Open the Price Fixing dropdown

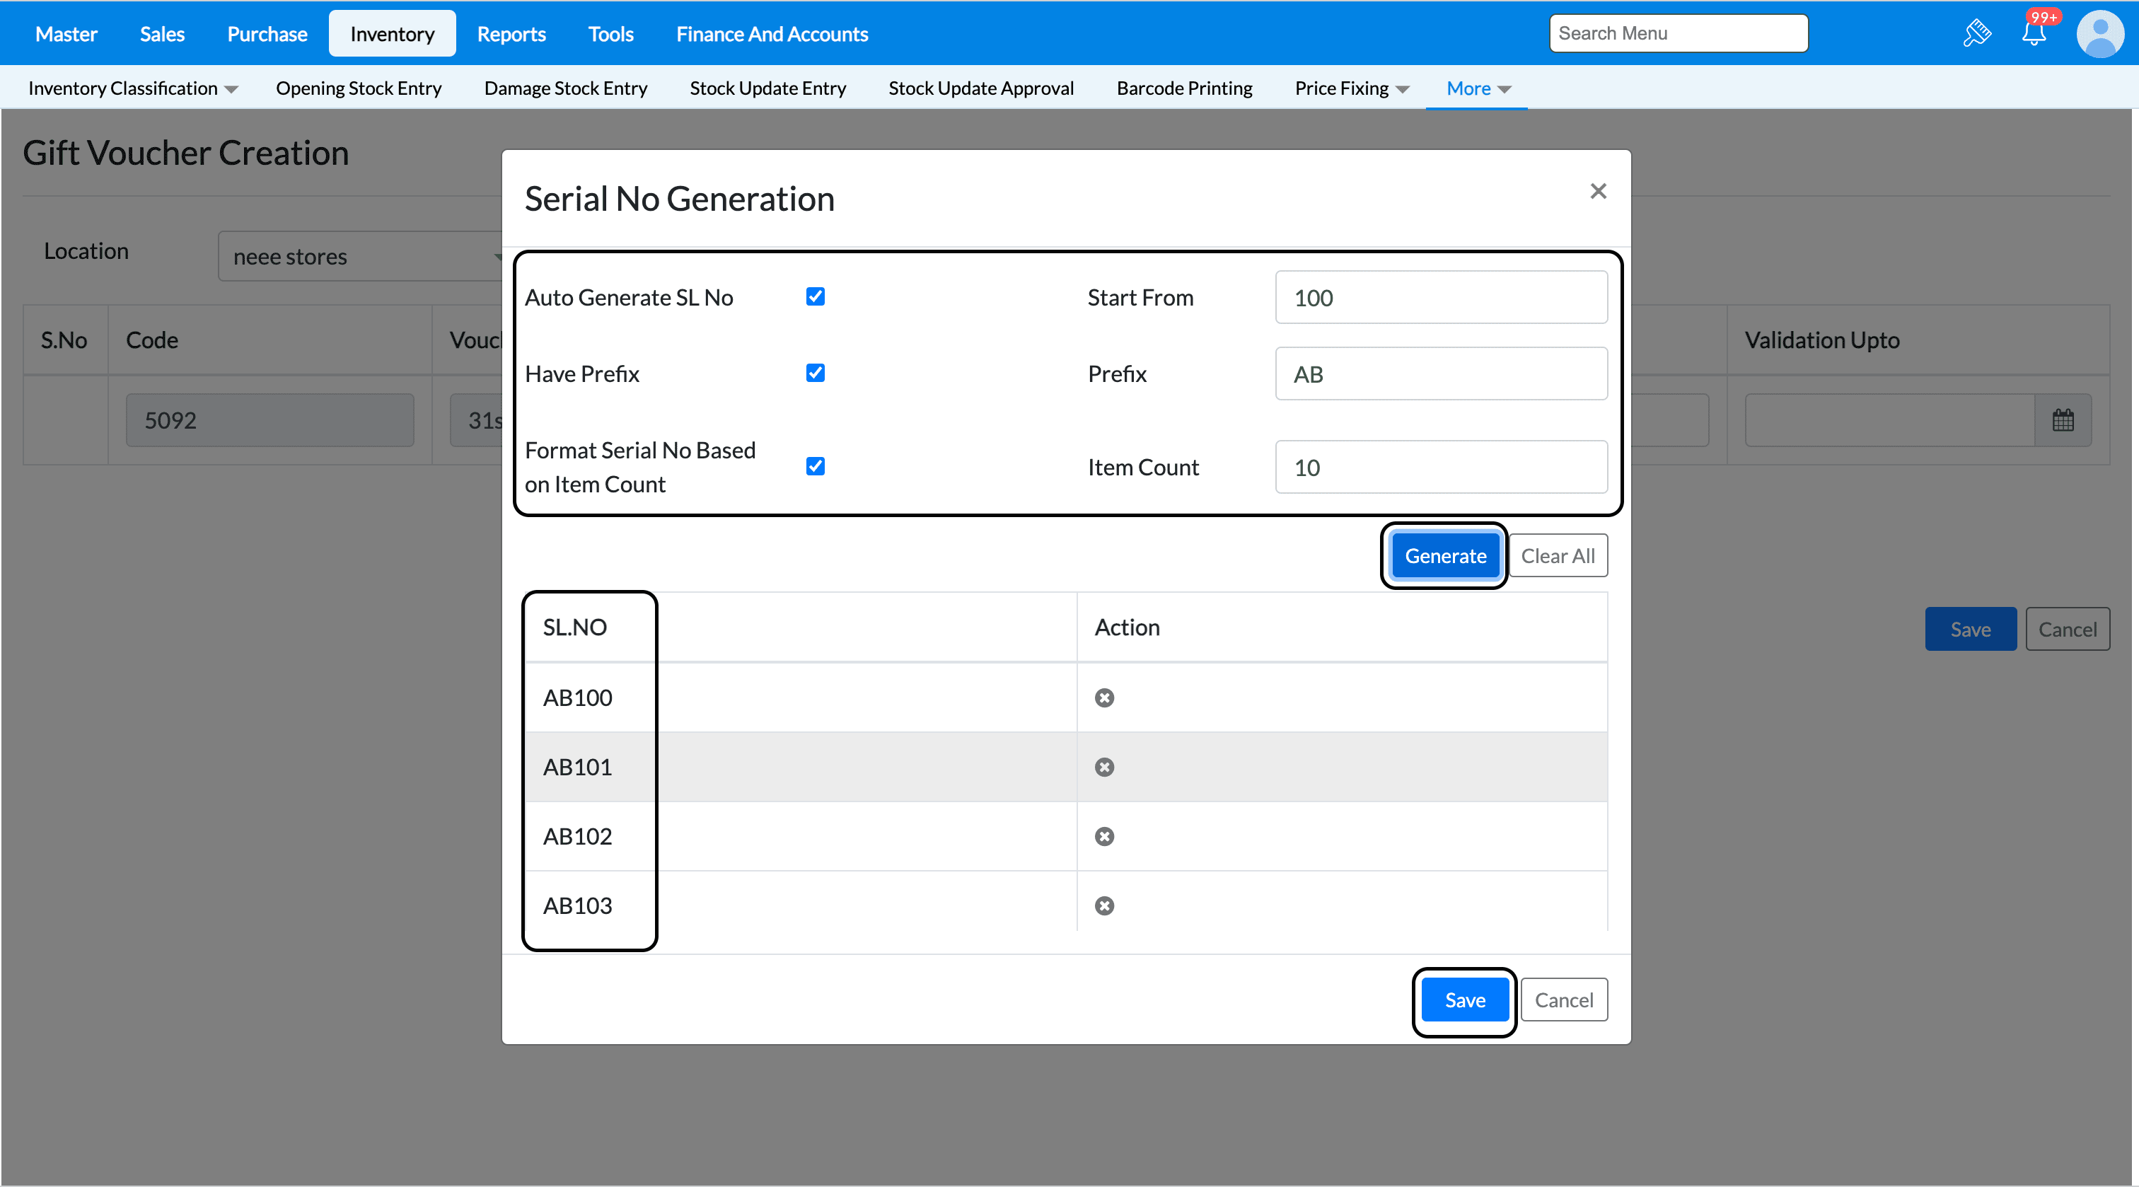[x=1351, y=88]
